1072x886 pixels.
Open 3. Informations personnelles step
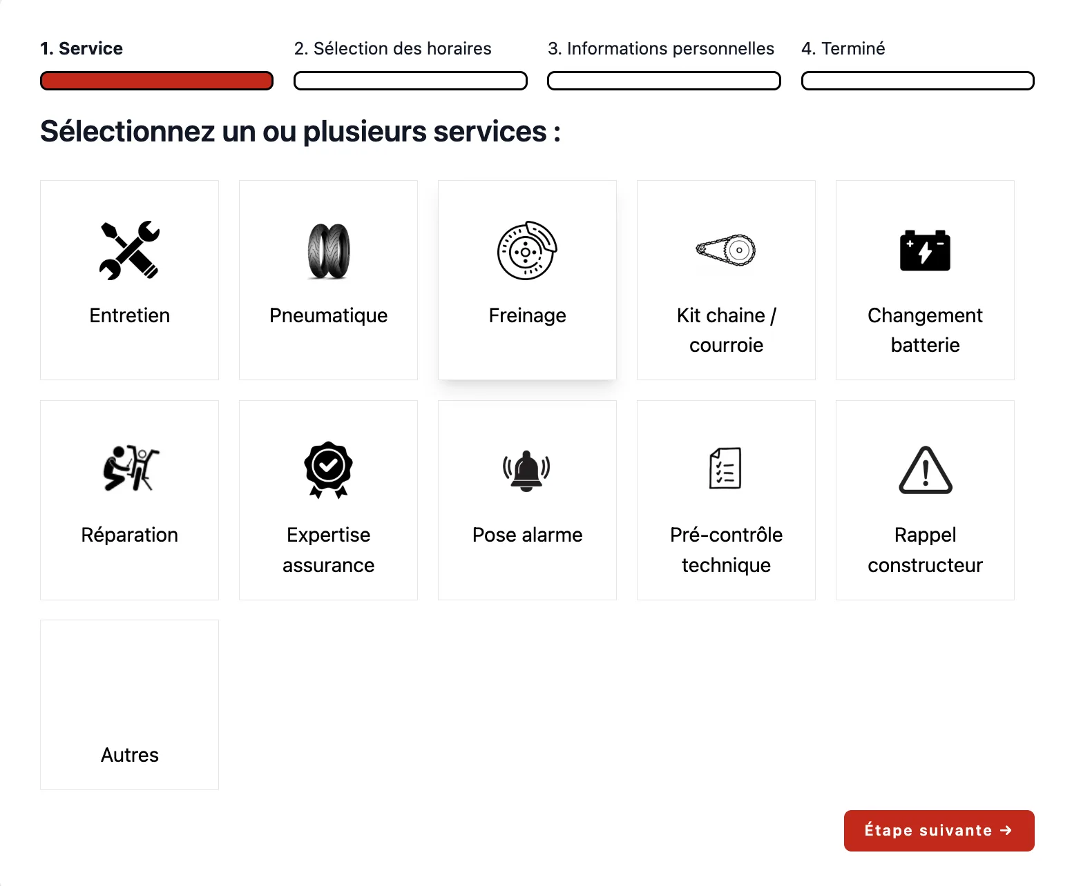point(661,48)
